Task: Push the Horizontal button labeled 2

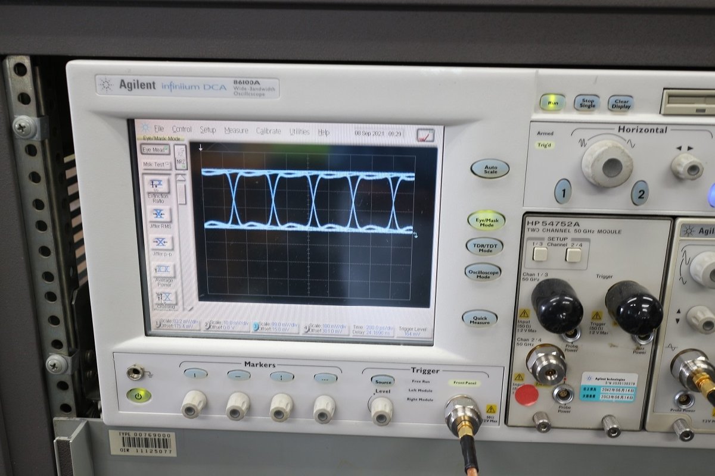Action: click(x=640, y=193)
